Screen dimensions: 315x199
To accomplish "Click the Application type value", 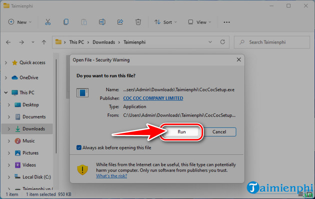I will click(x=134, y=106).
